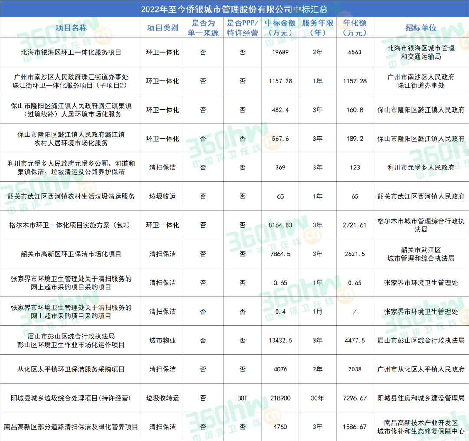Click the amount 369
The image size is (469, 441).
280,168
